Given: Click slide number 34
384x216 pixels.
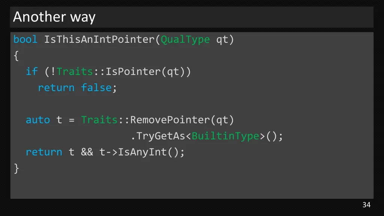Looking at the screenshot, I should [366, 205].
